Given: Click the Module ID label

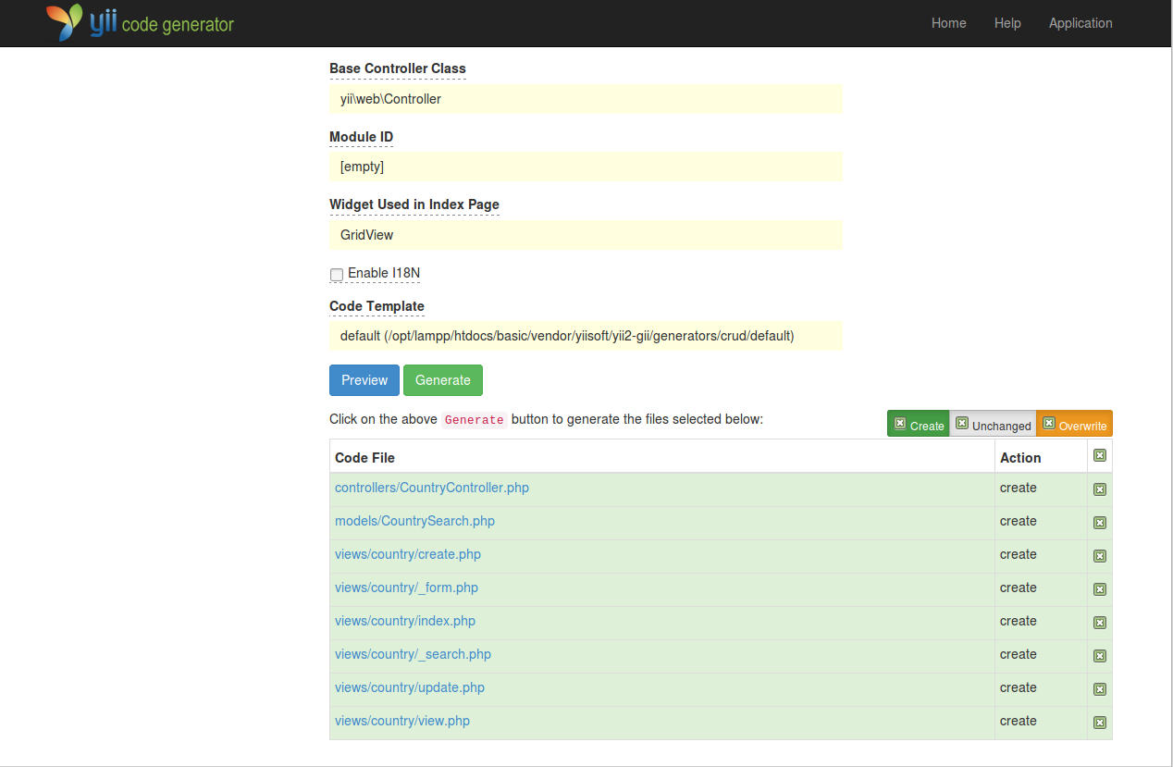Looking at the screenshot, I should point(361,137).
